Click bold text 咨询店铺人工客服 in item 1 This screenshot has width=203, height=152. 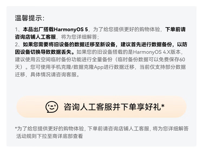35,37
